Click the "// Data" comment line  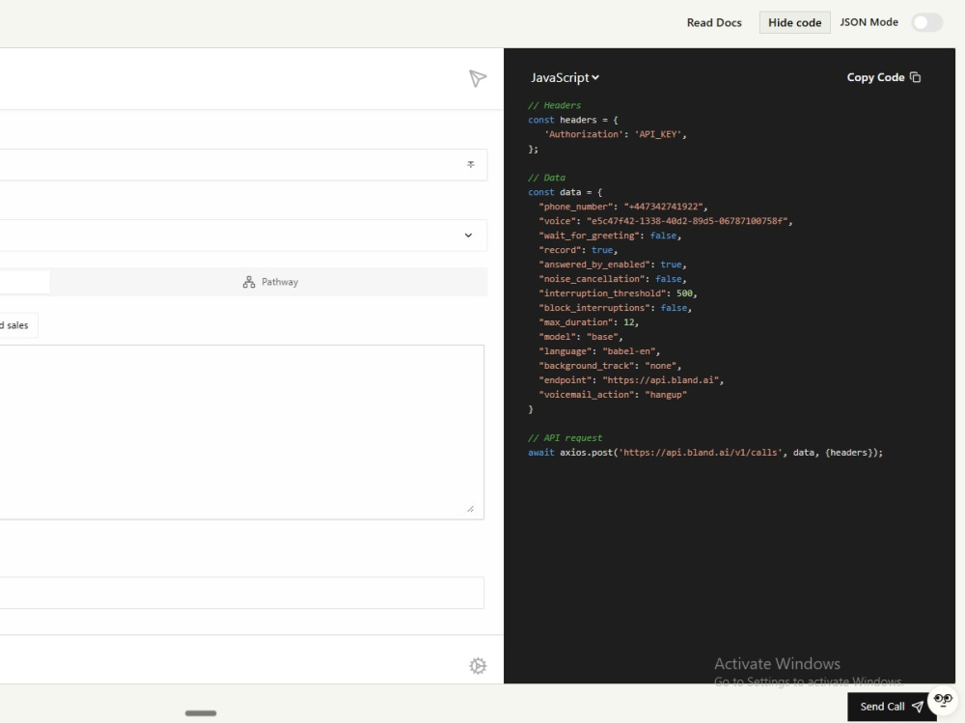(546, 178)
